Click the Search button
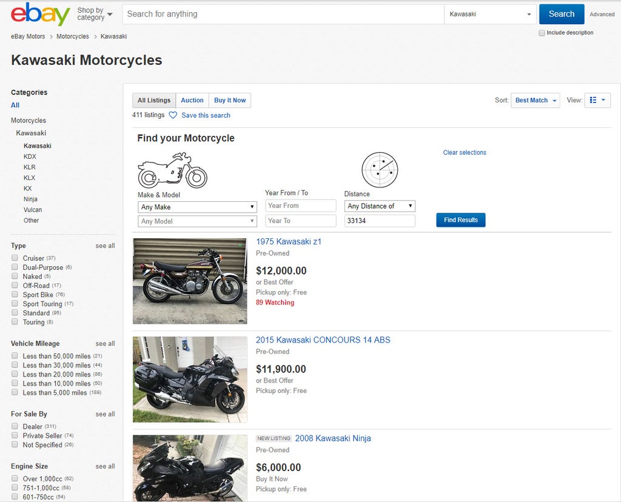Image resolution: width=621 pixels, height=502 pixels. point(562,15)
